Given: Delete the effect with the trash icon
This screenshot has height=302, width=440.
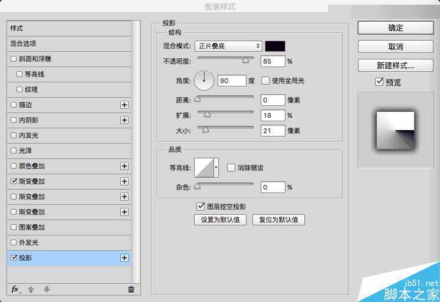Looking at the screenshot, I should point(131,289).
